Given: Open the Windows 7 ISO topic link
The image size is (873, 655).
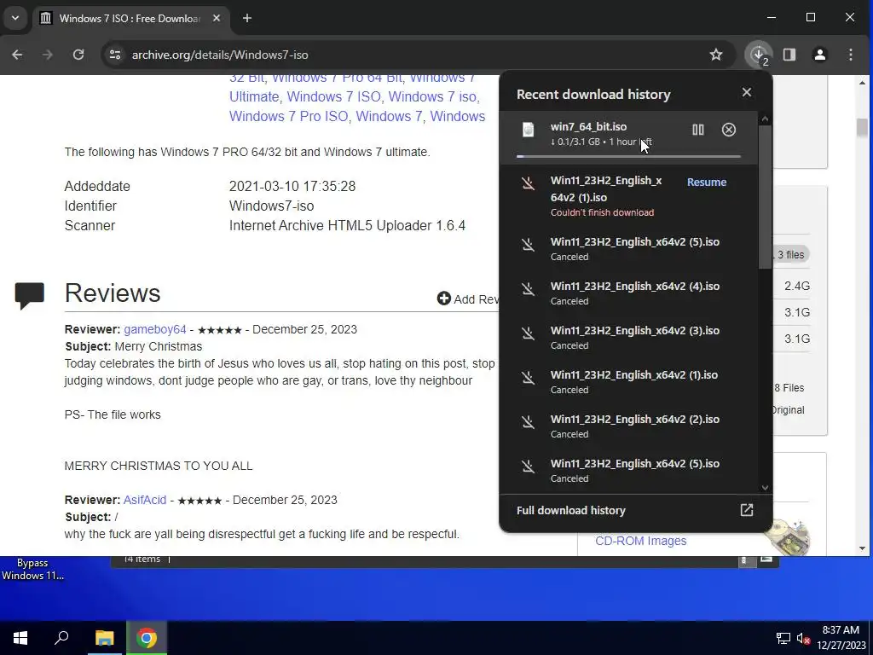Looking at the screenshot, I should [334, 96].
